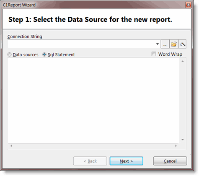Launch the SQL builder wand icon
Image resolution: width=199 pixels, height=176 pixels.
pos(182,44)
